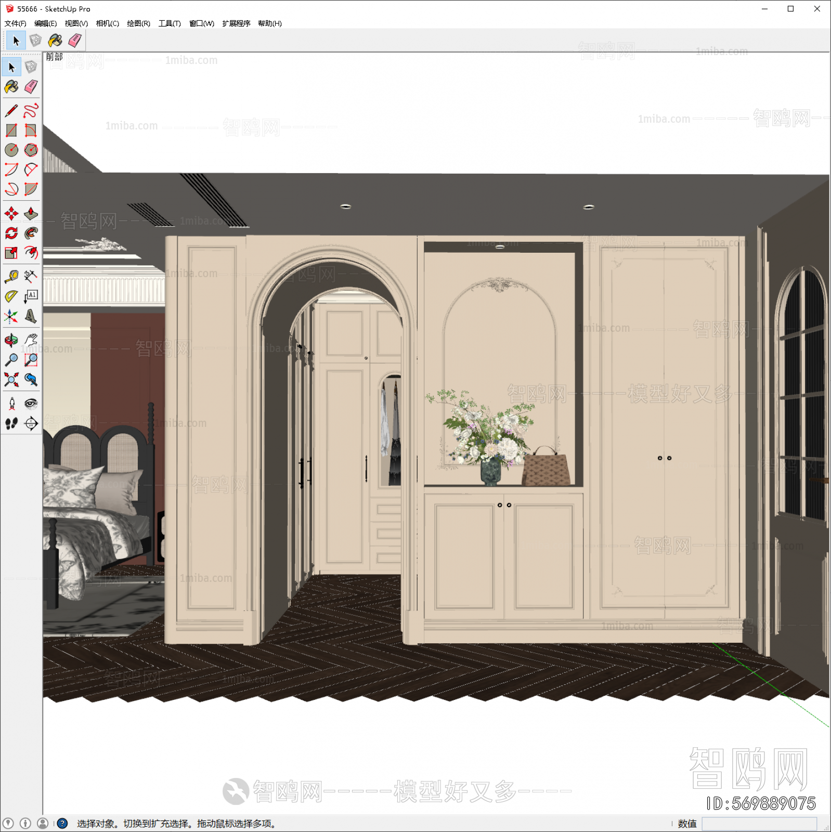
Task: Activate the Move tool
Action: [11, 214]
